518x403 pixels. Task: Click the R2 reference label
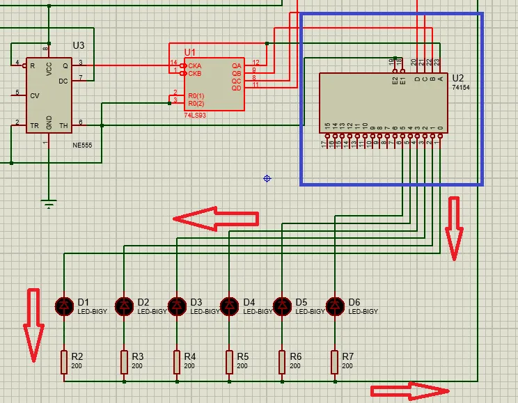(x=77, y=357)
